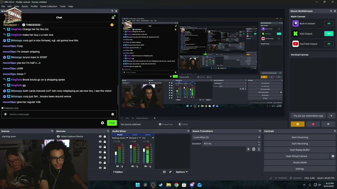The height and width of the screenshot is (189, 337).
Task: Click the share icon in Aitum Multistream
Action: click(x=328, y=124)
